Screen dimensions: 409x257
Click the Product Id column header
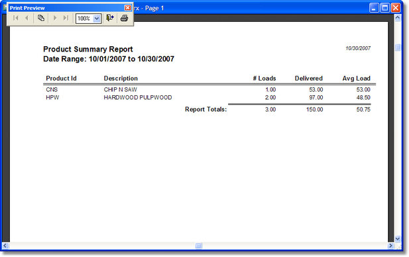pos(61,78)
